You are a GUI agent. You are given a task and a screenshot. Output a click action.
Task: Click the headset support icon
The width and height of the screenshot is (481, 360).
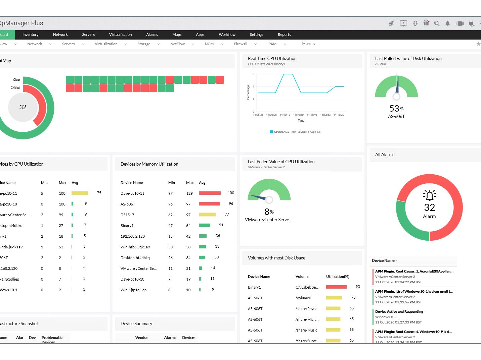click(x=416, y=23)
